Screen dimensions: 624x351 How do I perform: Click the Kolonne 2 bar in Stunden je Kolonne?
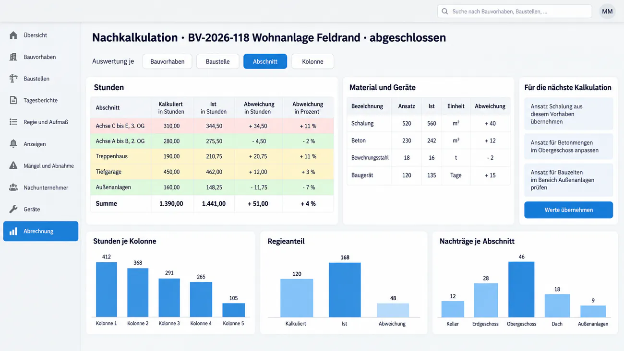point(138,292)
